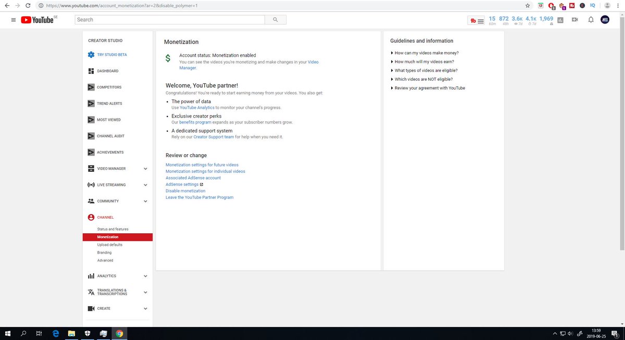Click the Windows Start button

pos(7,334)
